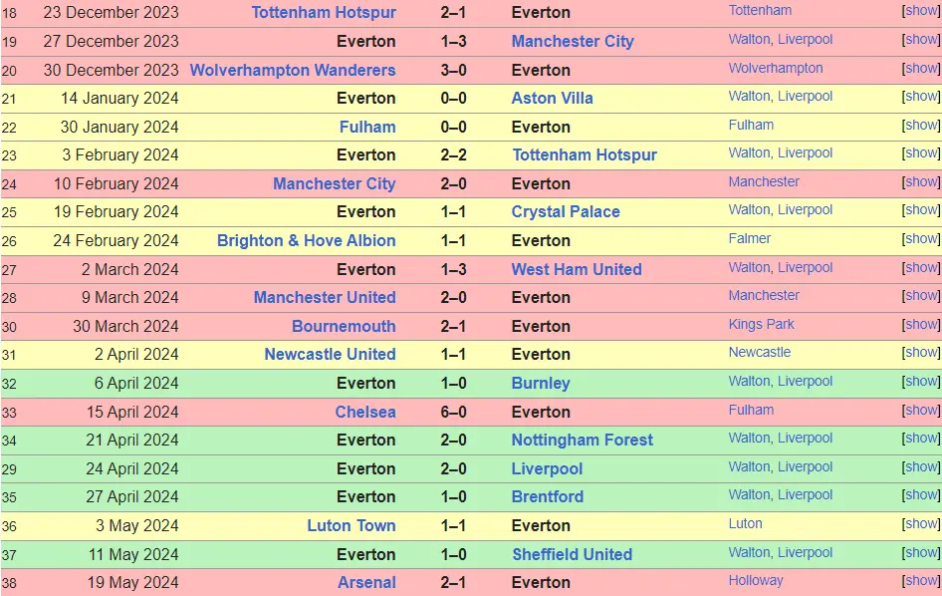Open the Wolverhampton Wanderers team page
Image resolution: width=942 pixels, height=596 pixels.
tap(292, 71)
